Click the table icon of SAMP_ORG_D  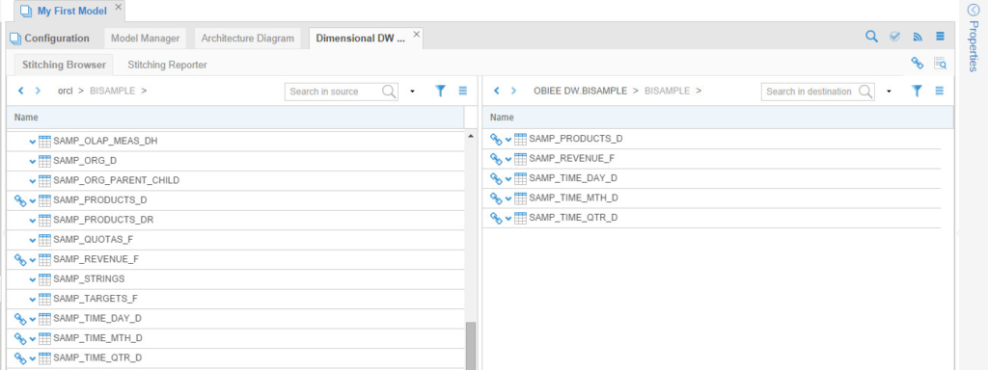click(x=44, y=161)
